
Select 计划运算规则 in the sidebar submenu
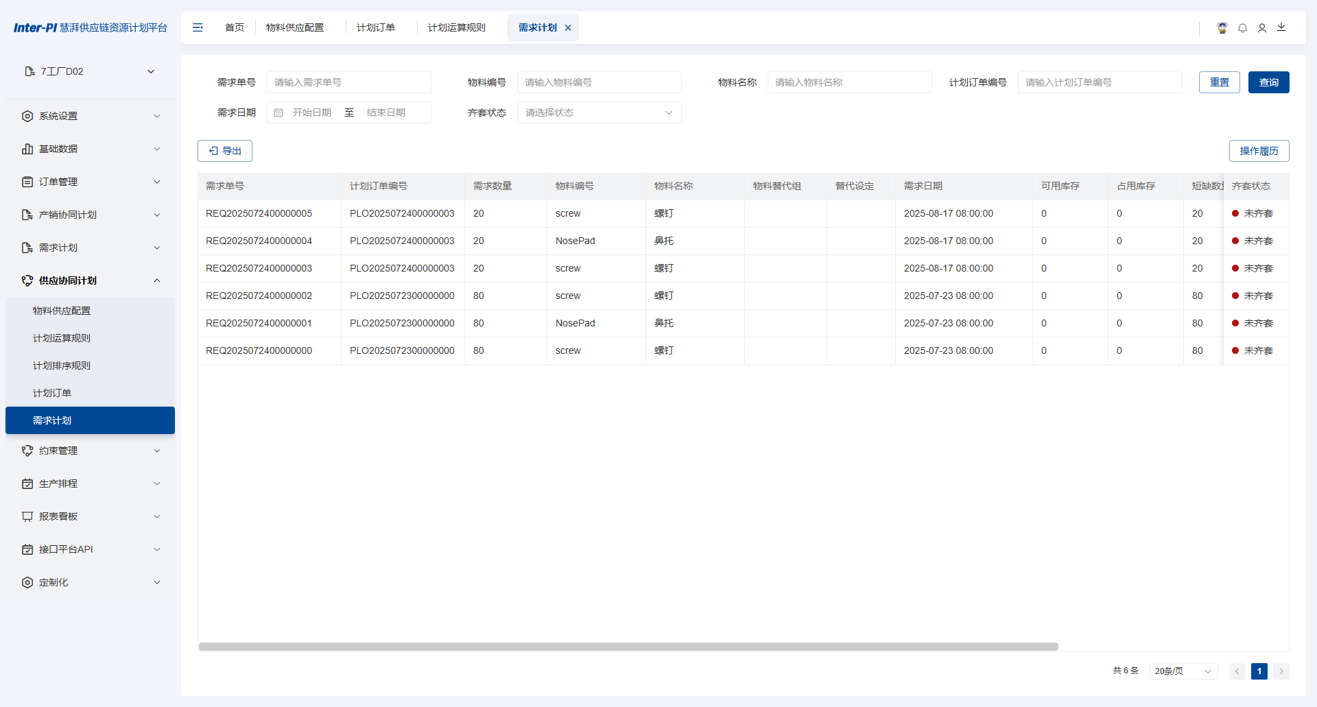[x=62, y=338]
